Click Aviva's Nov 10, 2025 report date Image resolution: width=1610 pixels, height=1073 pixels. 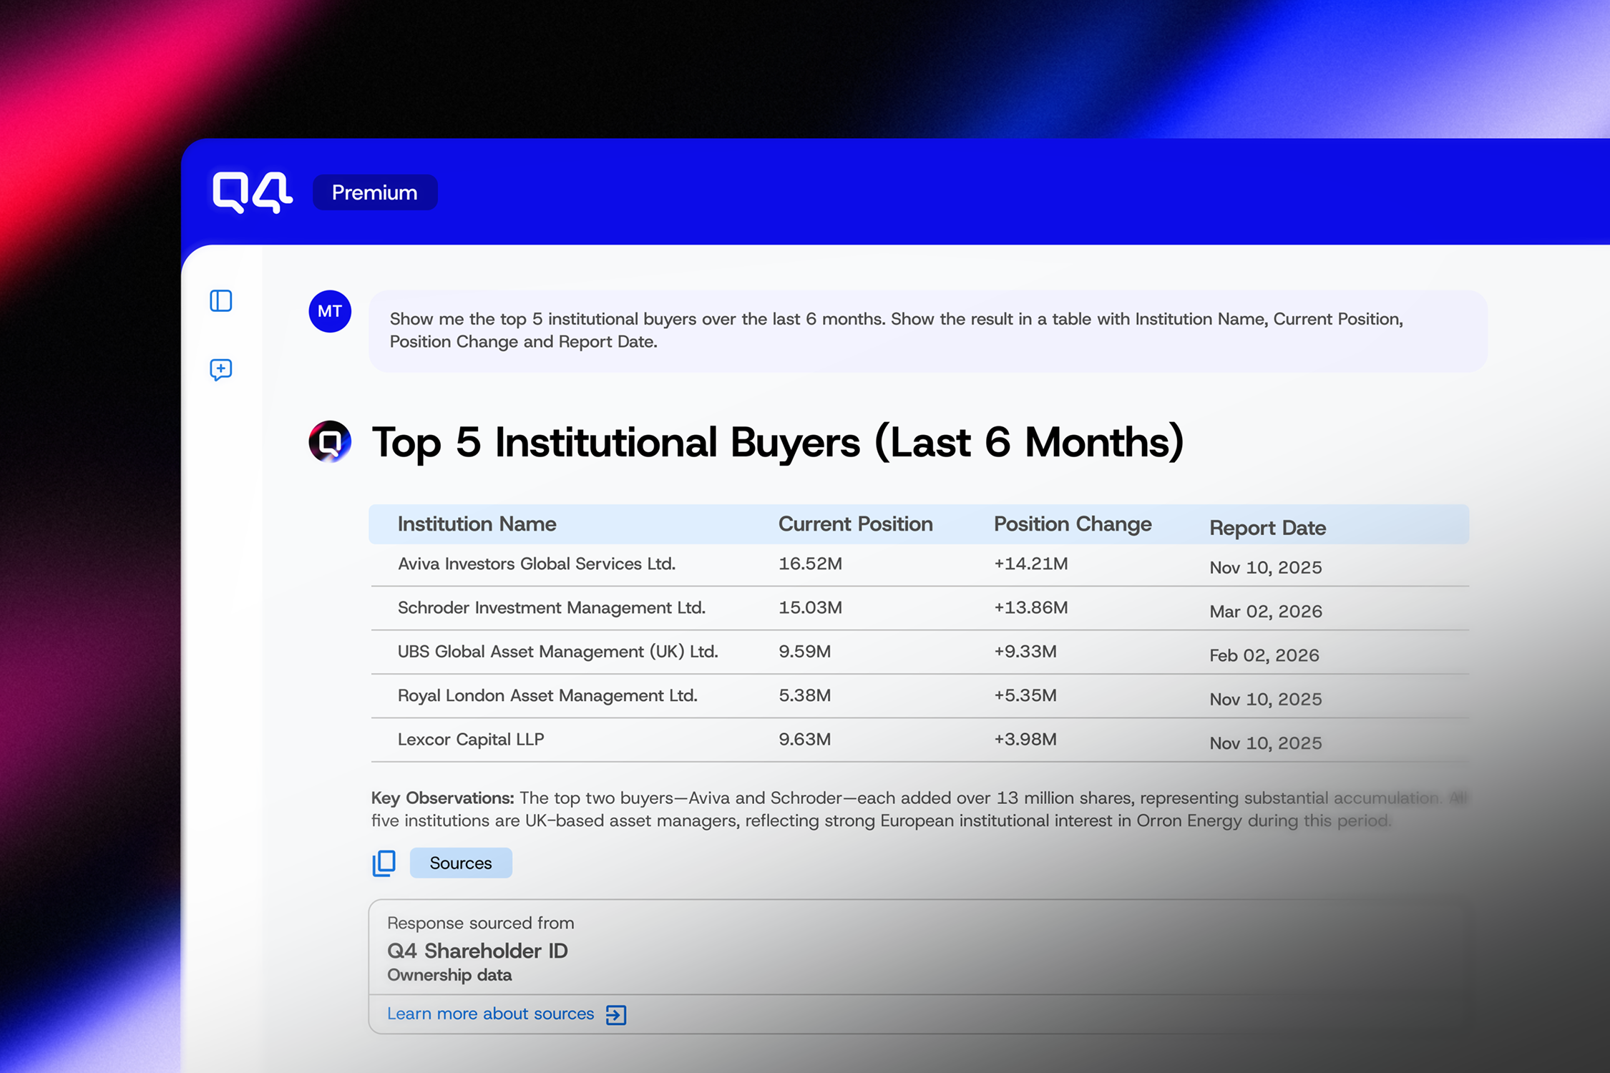pyautogui.click(x=1266, y=567)
